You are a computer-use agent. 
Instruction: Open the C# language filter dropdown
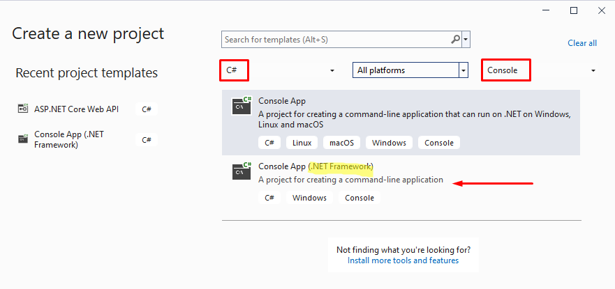pyautogui.click(x=332, y=70)
